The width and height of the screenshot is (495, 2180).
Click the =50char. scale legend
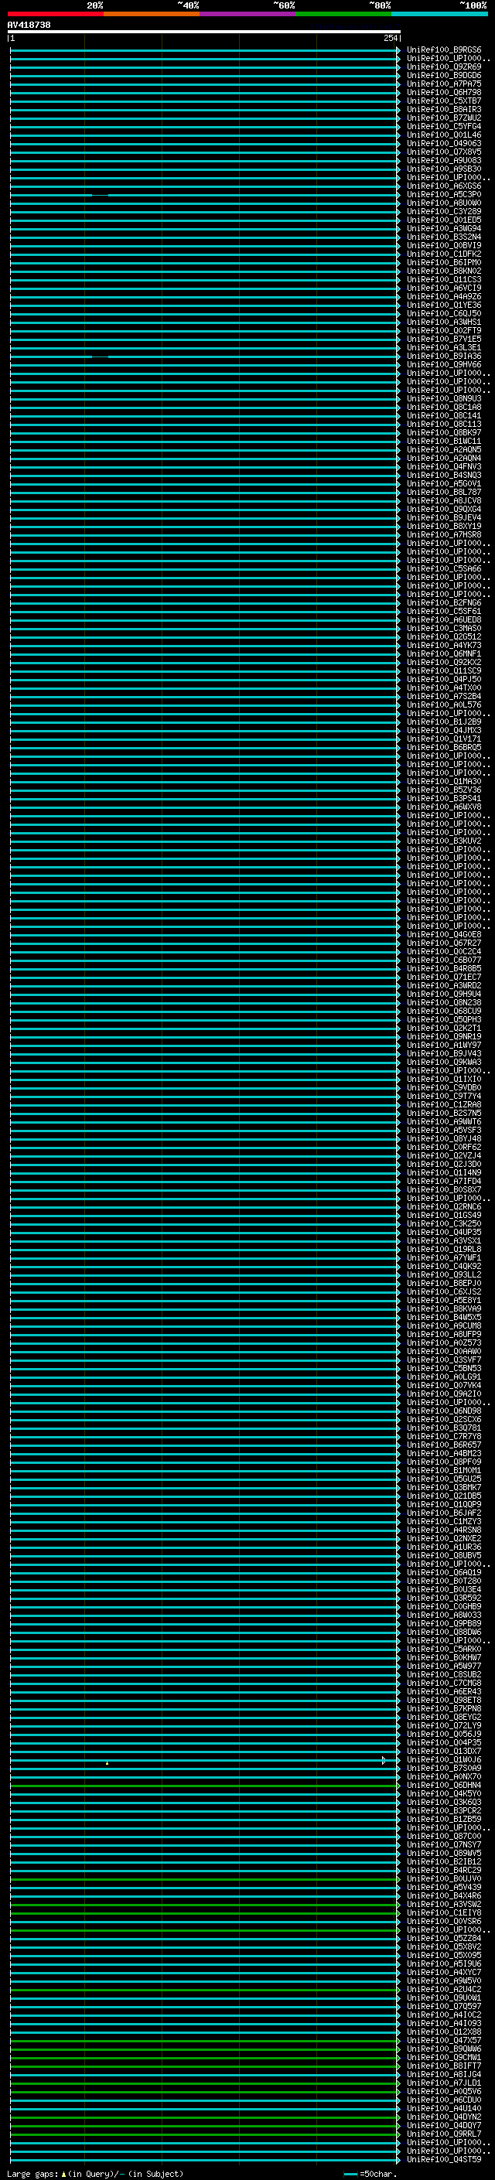click(371, 2174)
